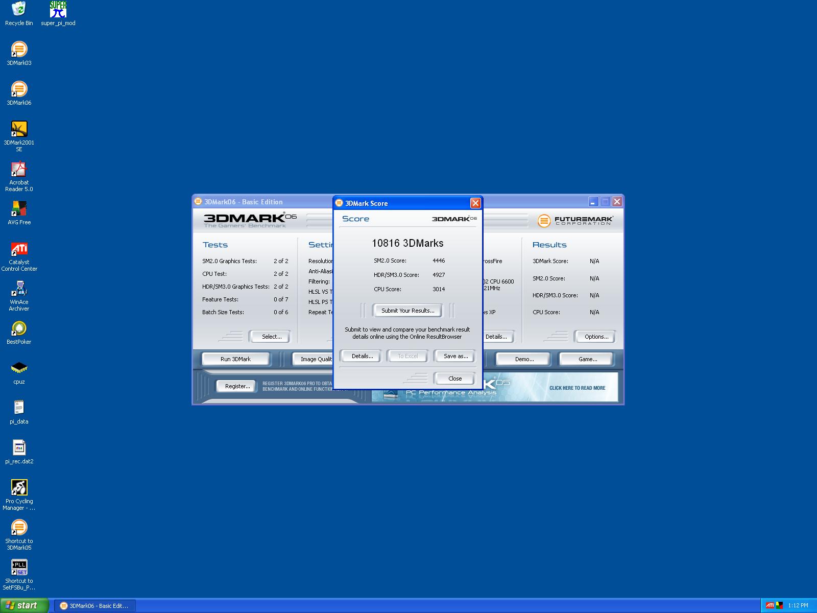
Task: Open the Windows Start menu
Action: click(24, 605)
